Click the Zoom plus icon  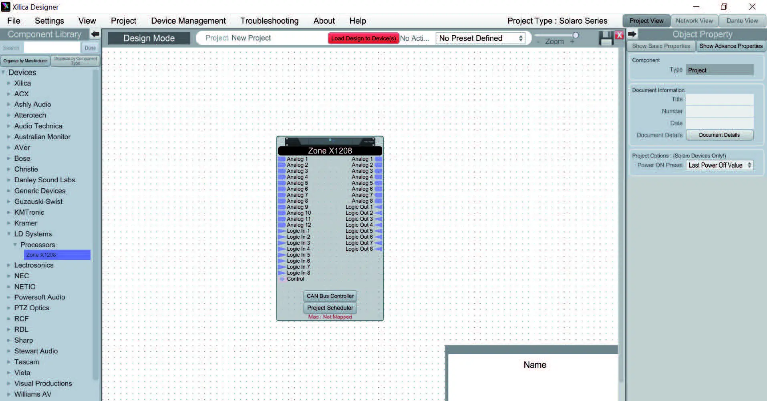[572, 41]
